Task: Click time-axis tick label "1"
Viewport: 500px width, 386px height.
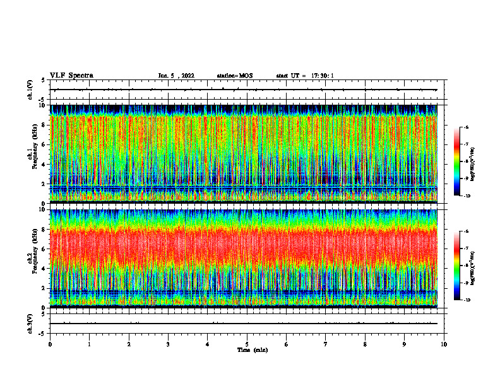Action: [89, 344]
